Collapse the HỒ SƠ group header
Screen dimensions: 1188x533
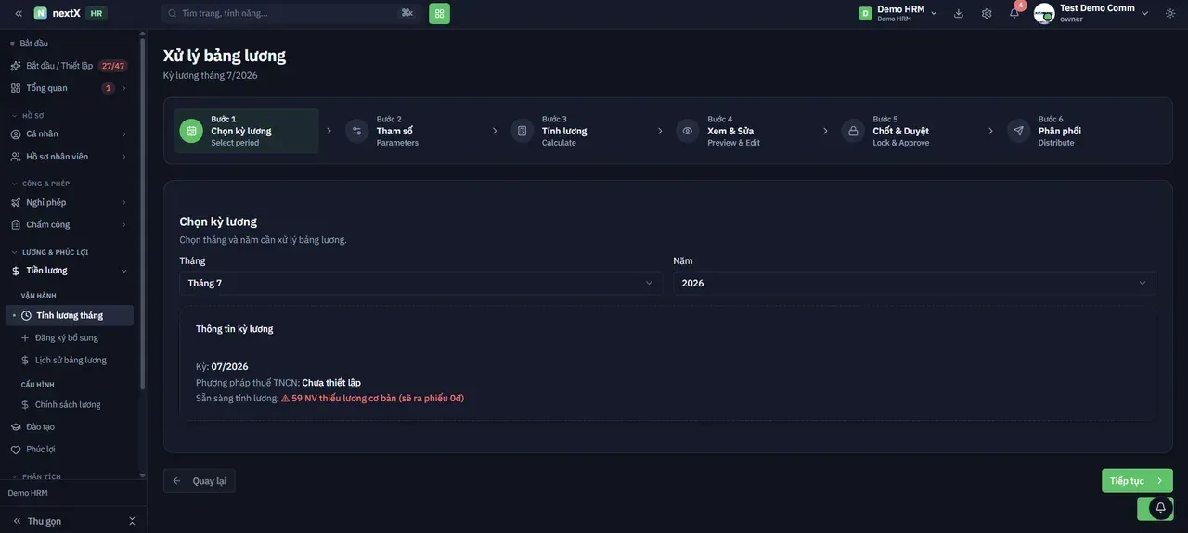(x=28, y=116)
